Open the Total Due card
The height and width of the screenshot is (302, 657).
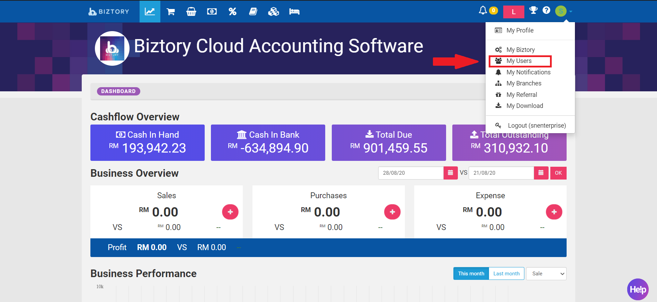point(389,143)
